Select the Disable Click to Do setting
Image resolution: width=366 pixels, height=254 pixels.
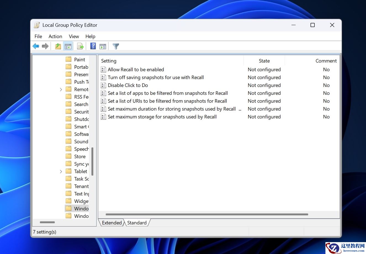[x=128, y=85]
